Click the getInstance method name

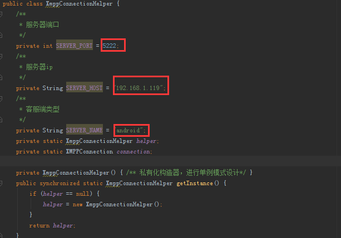pyautogui.click(x=195, y=184)
